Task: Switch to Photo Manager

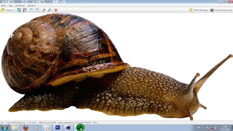Action: pos(199,10)
